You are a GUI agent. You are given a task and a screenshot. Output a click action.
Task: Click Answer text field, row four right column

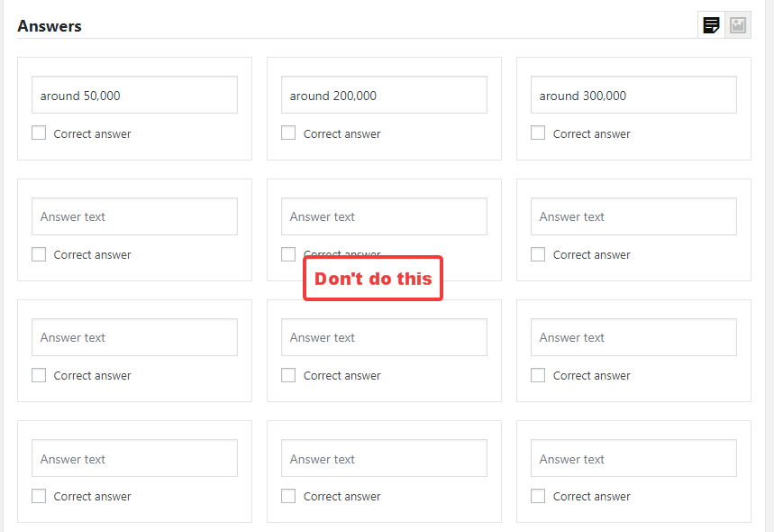tap(633, 458)
